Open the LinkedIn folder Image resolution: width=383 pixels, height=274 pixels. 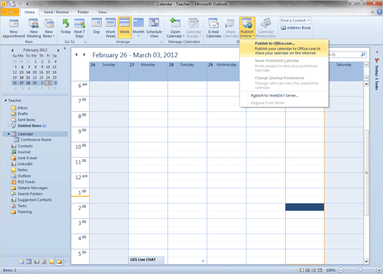(25, 164)
